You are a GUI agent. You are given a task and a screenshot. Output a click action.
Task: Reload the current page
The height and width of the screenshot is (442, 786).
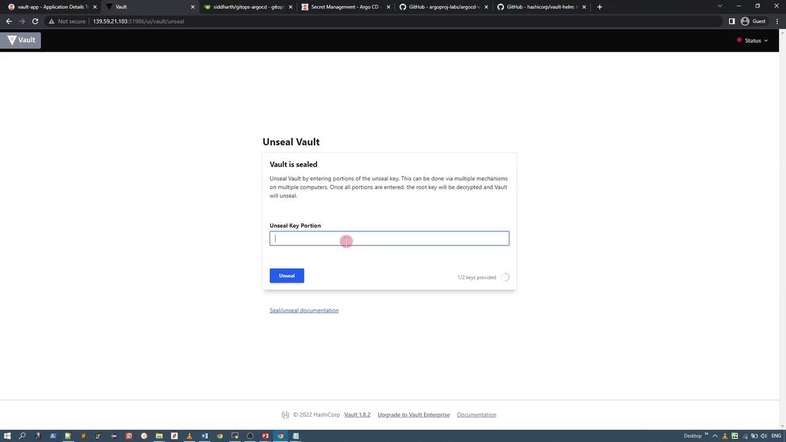click(x=36, y=21)
